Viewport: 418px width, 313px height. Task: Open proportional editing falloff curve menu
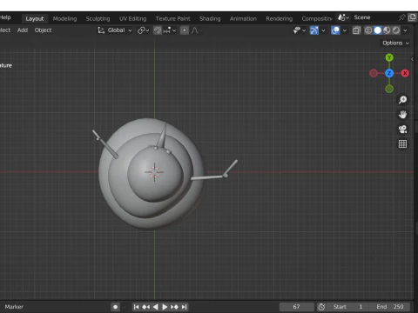coord(196,30)
